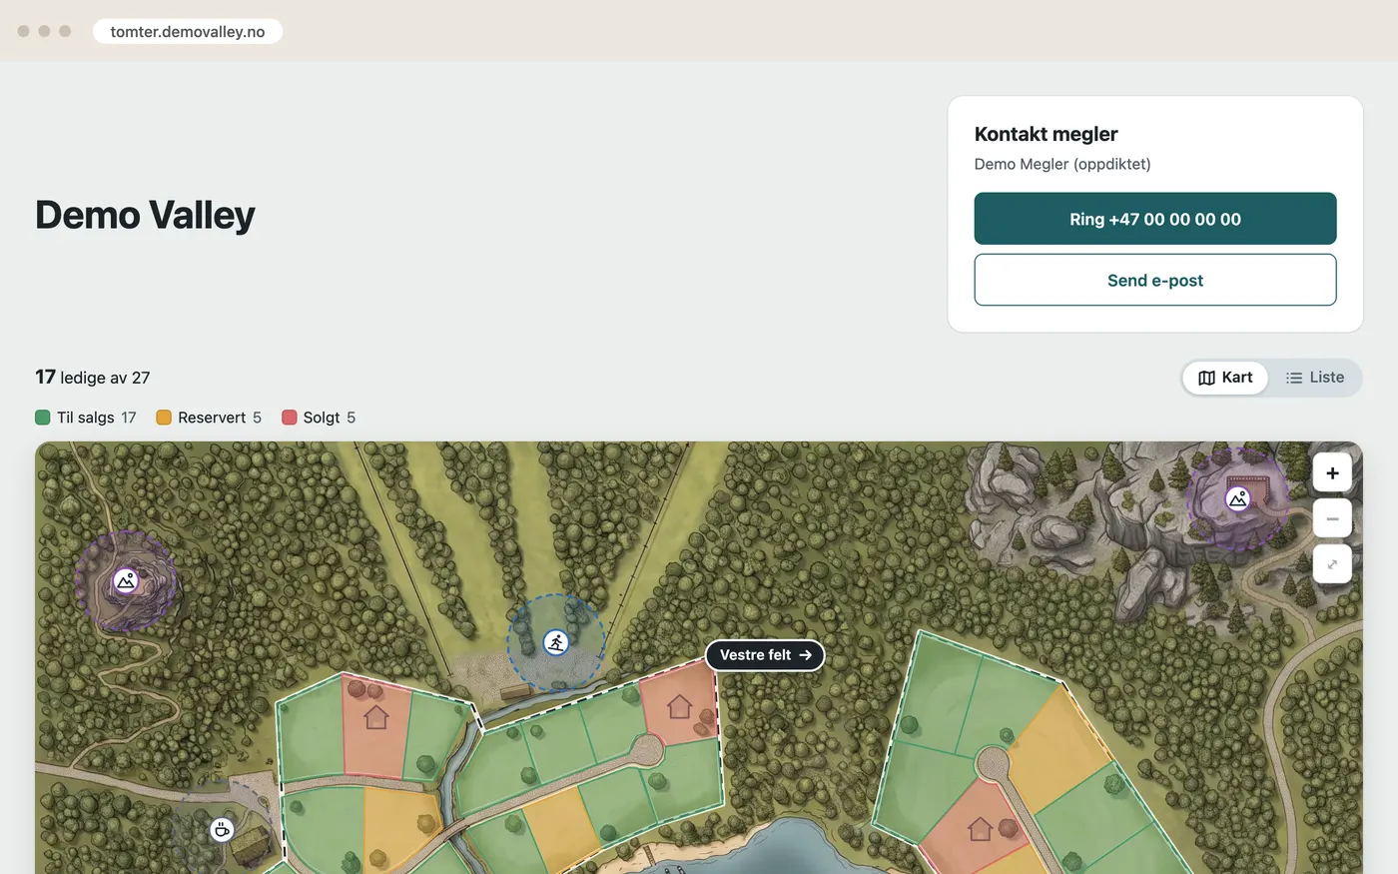
Task: Click 'Demo Megler (oppdiktet)' text
Action: [x=1062, y=164]
